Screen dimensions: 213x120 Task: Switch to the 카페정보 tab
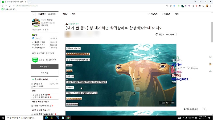[42, 14]
